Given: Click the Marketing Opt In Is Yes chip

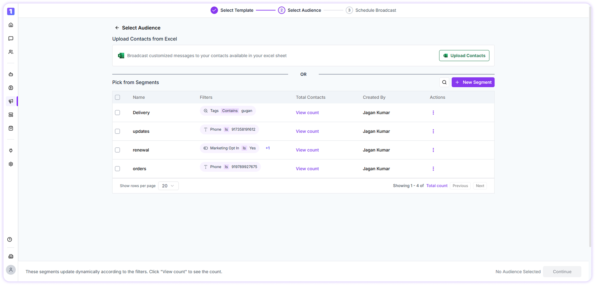Looking at the screenshot, I should [x=229, y=148].
